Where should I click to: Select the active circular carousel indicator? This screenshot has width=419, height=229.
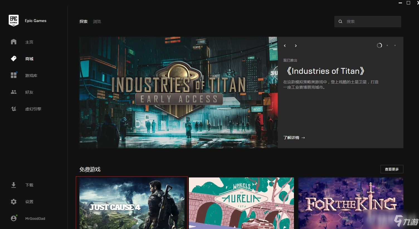[x=379, y=45]
